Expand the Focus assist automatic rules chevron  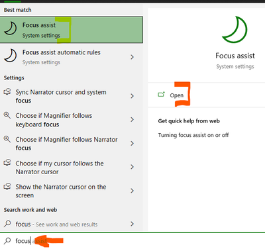coord(132,57)
